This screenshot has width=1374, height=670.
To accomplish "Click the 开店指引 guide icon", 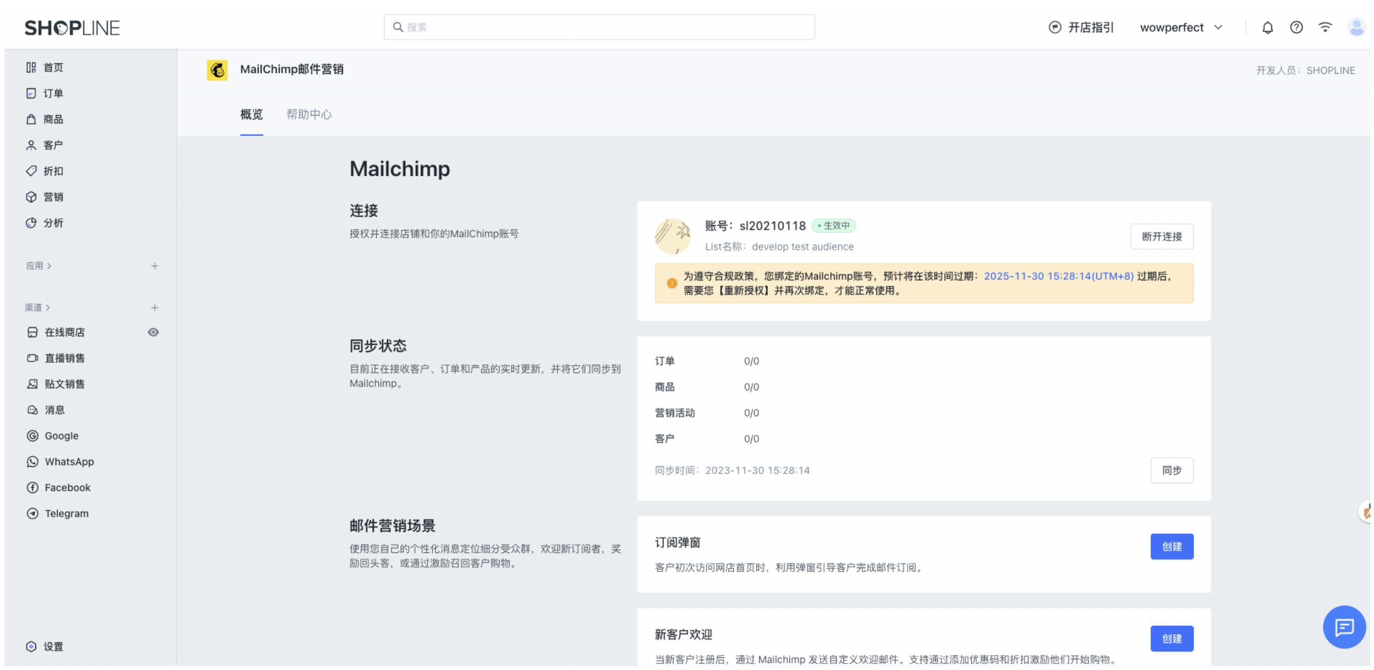I will click(x=1055, y=27).
